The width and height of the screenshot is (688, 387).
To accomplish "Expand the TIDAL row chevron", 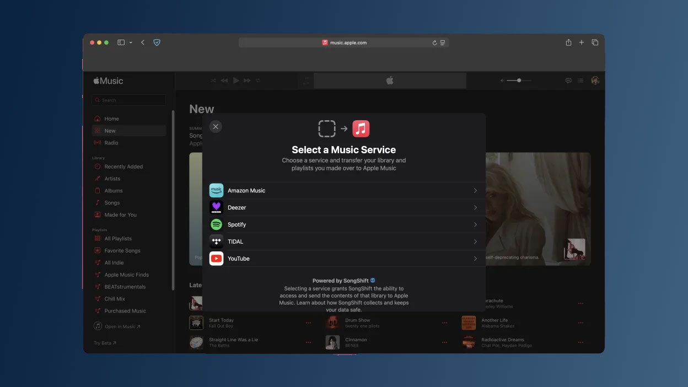I will [x=475, y=241].
